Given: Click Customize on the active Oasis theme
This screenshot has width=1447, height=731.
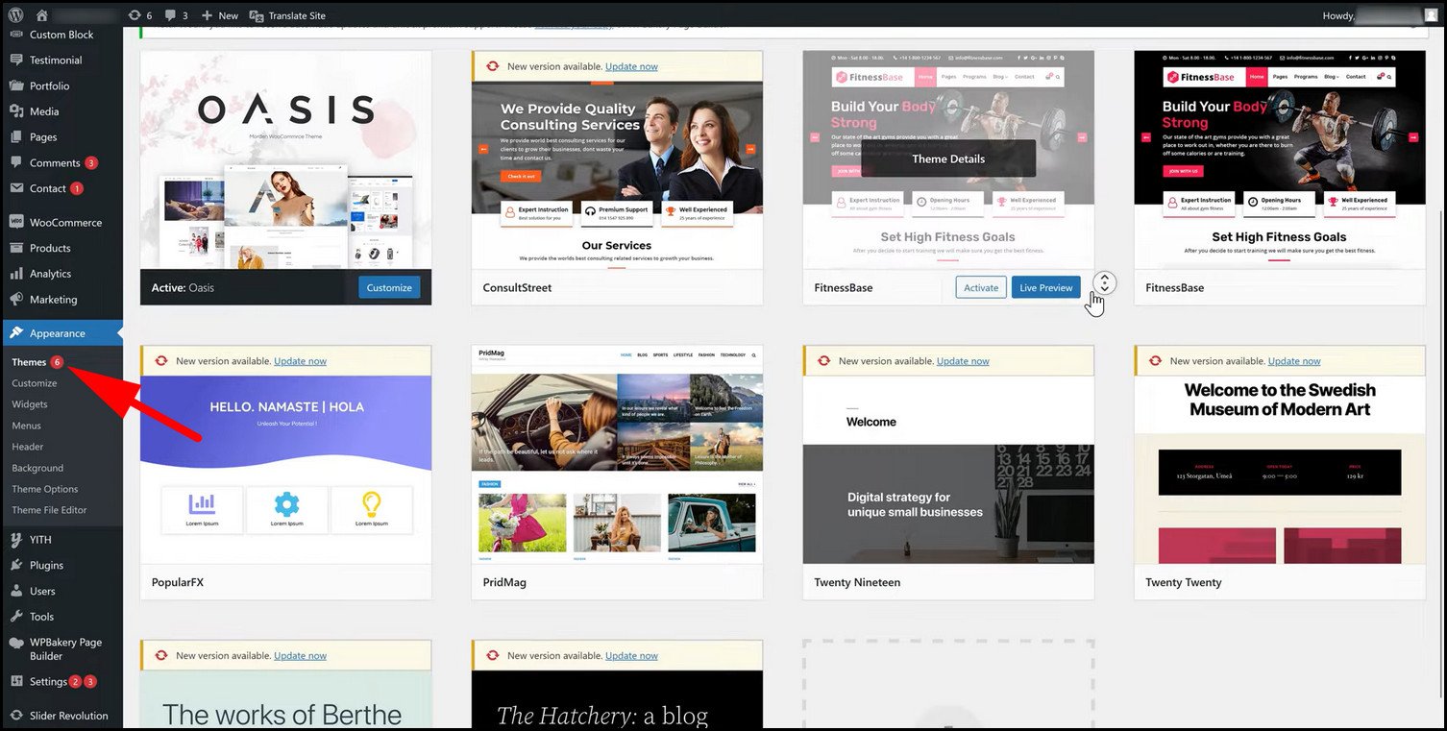Looking at the screenshot, I should pos(389,287).
